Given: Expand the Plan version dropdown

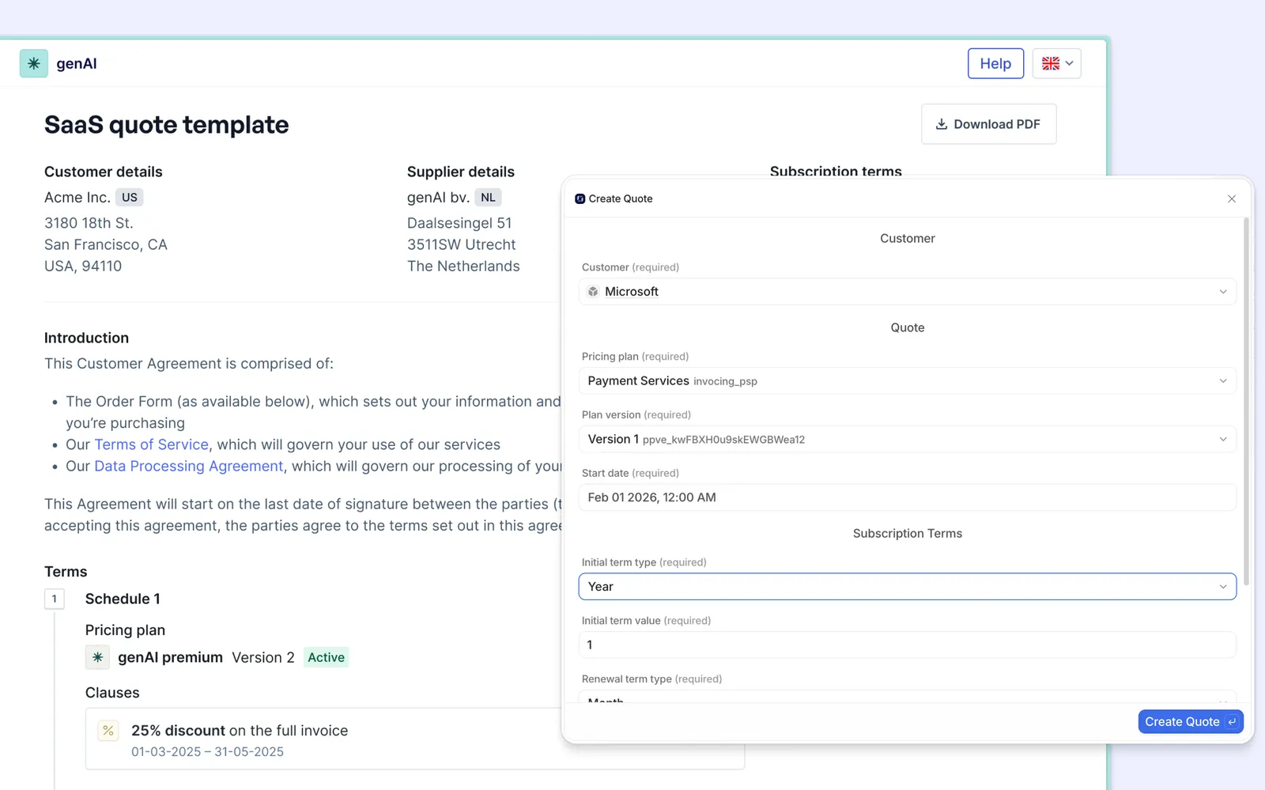Looking at the screenshot, I should [x=908, y=439].
